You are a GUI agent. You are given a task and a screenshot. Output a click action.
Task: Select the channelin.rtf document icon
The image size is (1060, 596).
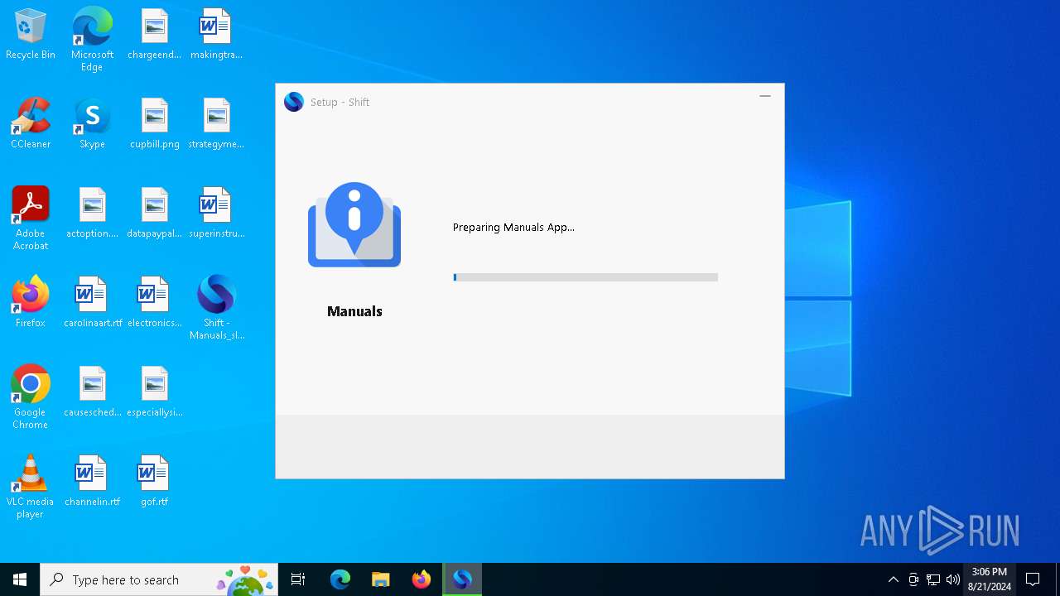[x=92, y=482]
